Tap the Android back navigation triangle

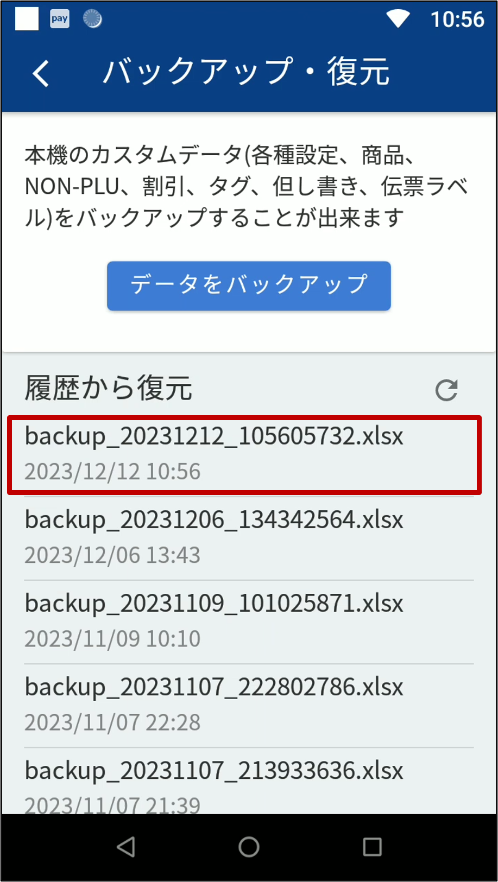(x=126, y=847)
